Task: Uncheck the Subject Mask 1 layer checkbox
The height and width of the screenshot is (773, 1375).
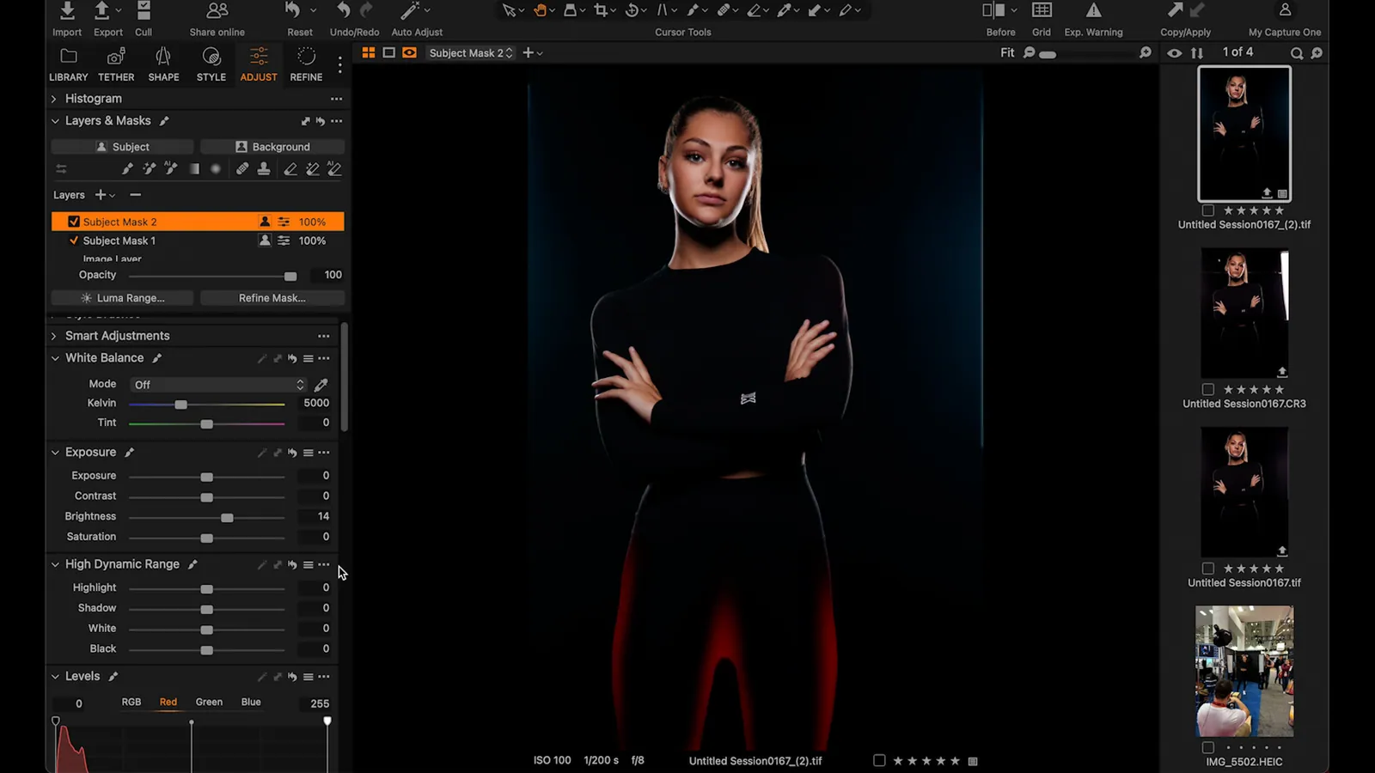Action: [74, 240]
